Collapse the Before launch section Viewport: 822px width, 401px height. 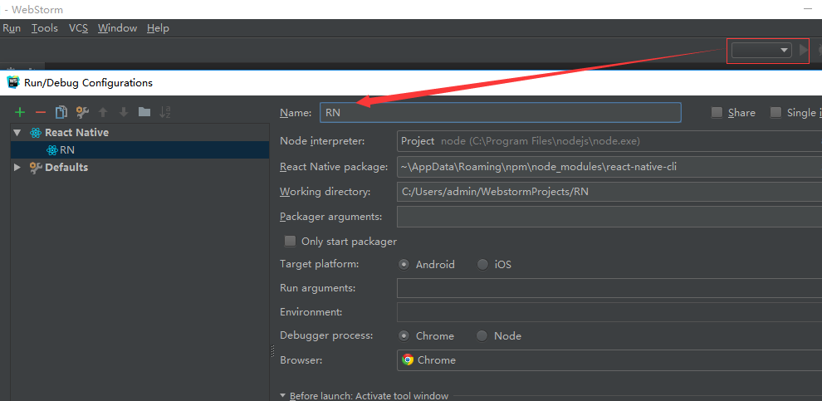283,396
